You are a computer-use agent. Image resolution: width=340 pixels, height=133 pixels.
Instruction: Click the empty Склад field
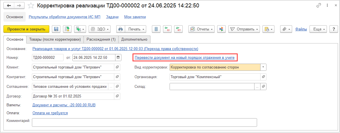tap(212, 86)
